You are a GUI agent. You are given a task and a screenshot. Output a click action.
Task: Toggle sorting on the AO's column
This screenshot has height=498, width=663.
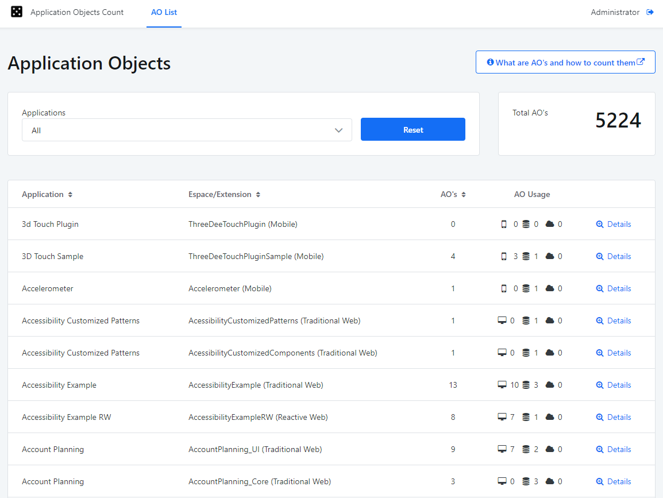[463, 194]
